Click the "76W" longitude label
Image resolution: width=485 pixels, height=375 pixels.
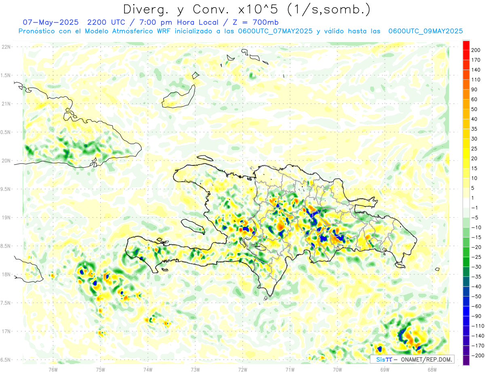[x=53, y=369]
